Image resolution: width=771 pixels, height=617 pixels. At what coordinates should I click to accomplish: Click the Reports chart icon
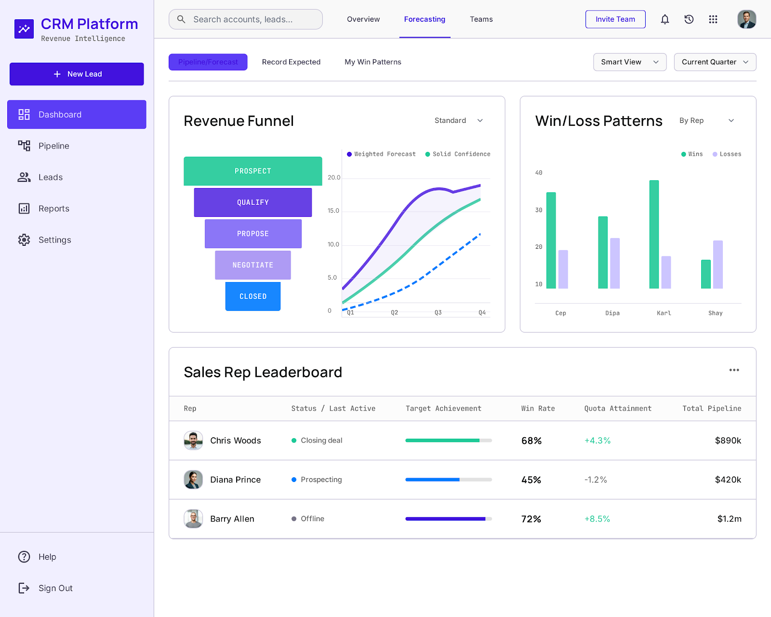[x=24, y=208]
